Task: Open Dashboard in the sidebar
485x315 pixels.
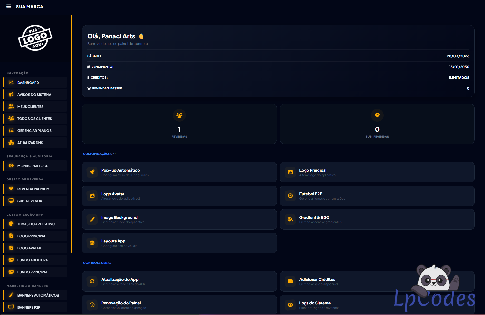Action: (x=35, y=83)
